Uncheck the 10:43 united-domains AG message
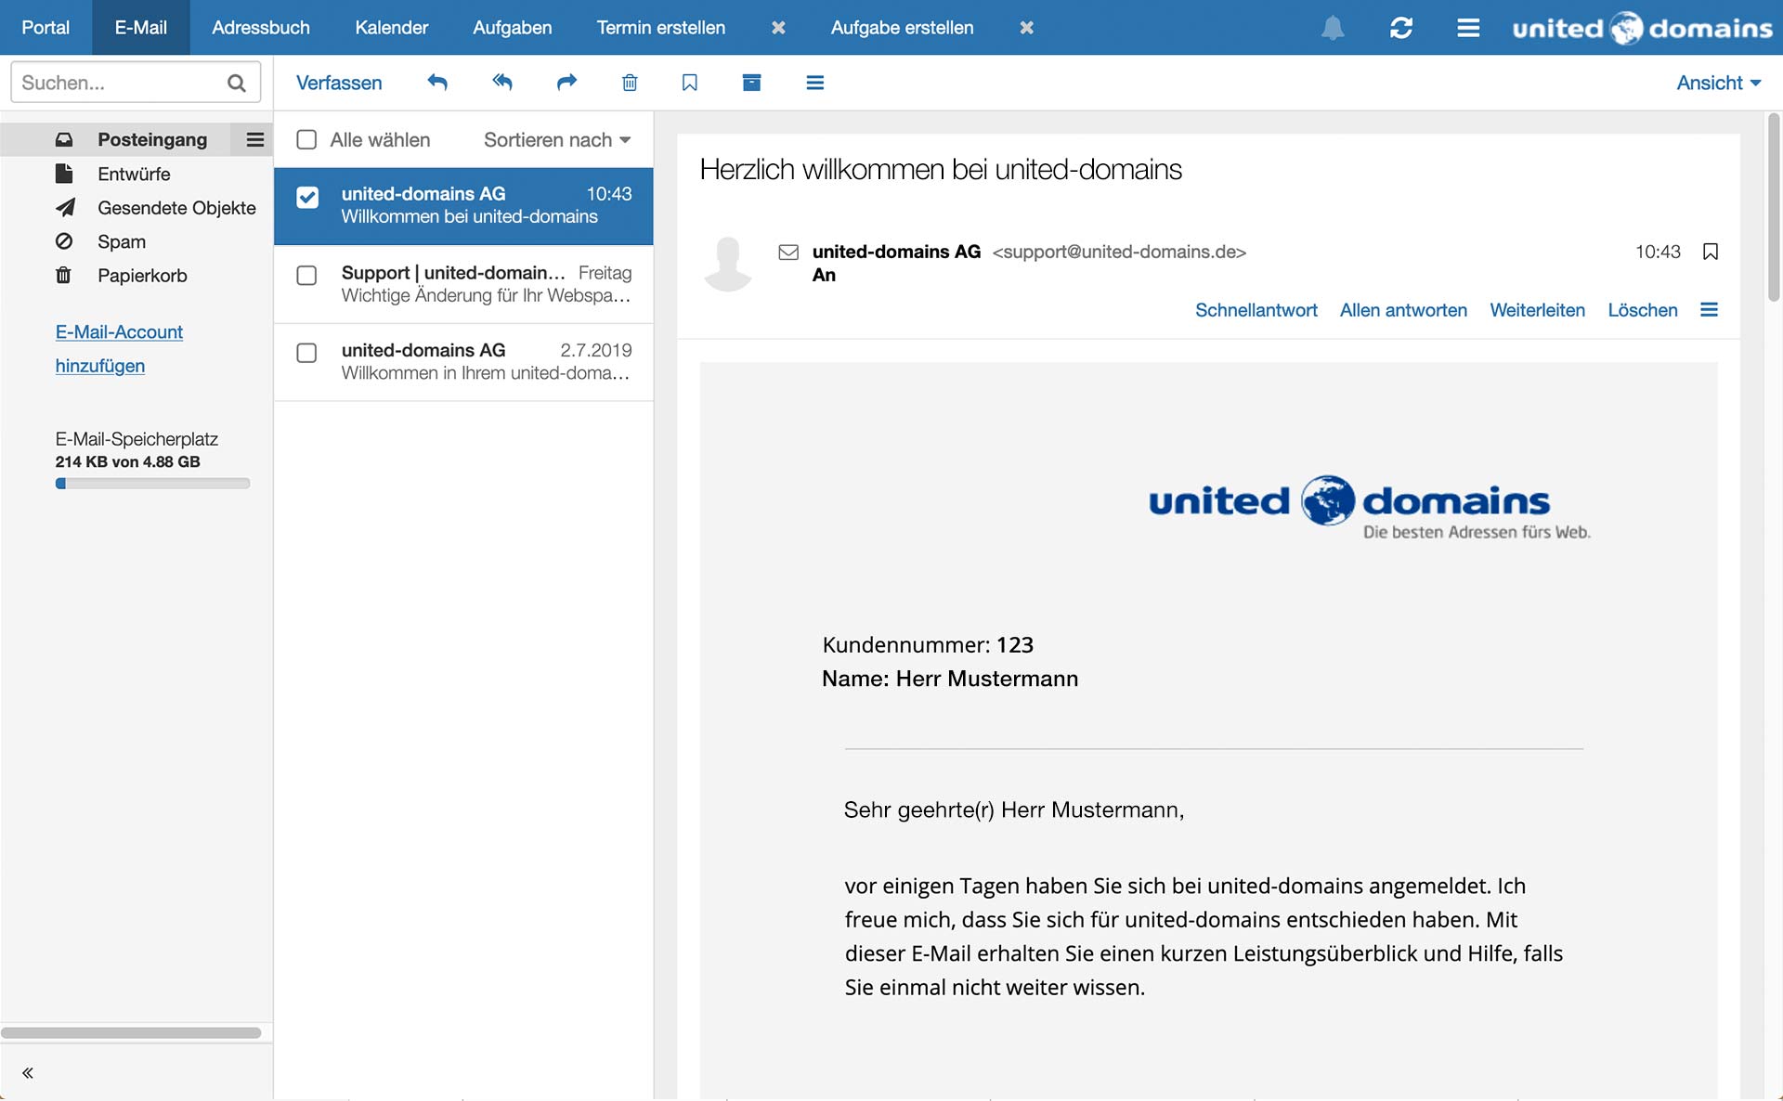The image size is (1783, 1101). pyautogui.click(x=307, y=197)
